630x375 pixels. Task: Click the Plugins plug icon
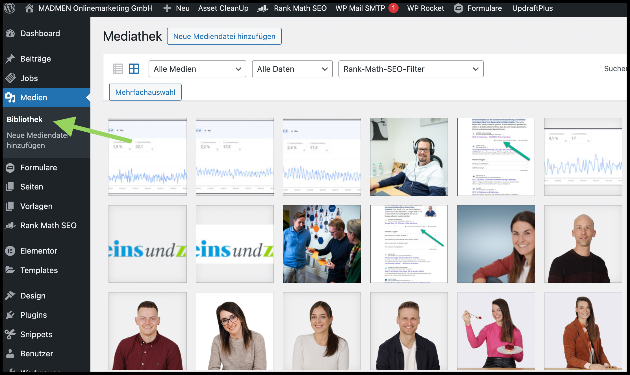[x=10, y=315]
